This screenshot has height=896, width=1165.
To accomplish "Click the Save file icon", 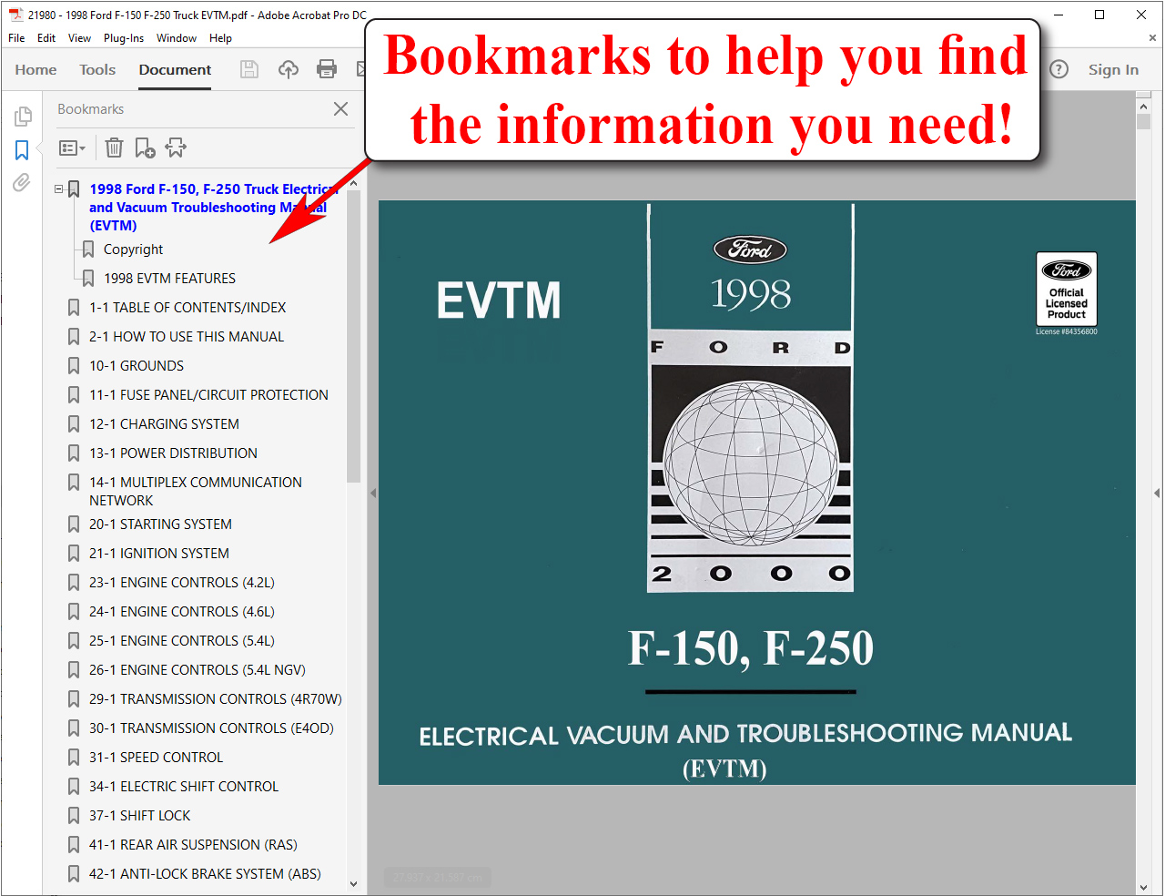I will click(249, 69).
